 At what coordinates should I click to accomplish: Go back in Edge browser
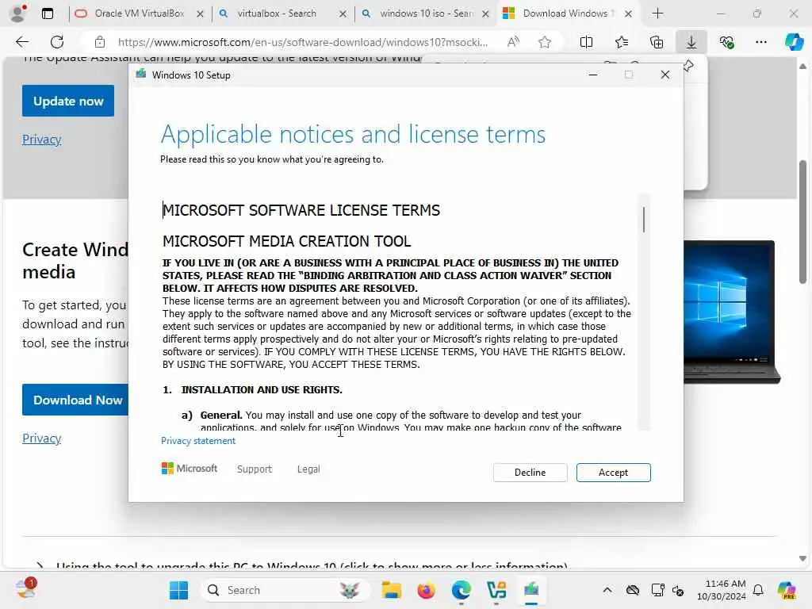[22, 42]
